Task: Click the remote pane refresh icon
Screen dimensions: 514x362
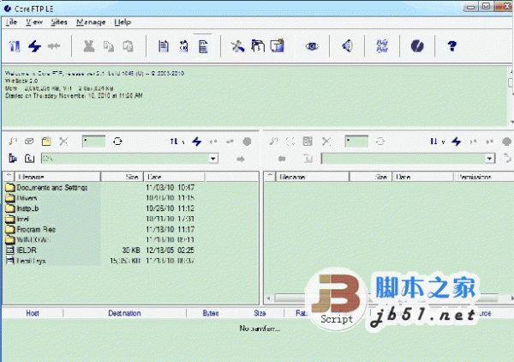Action: pyautogui.click(x=380, y=142)
